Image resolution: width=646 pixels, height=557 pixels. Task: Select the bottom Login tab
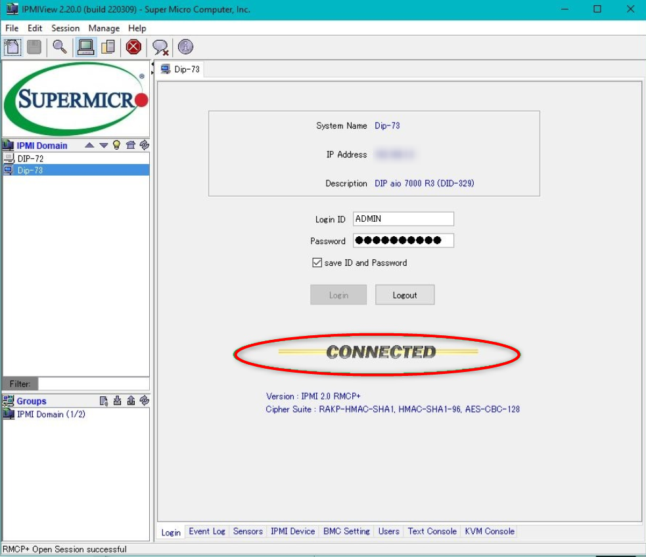(x=171, y=532)
